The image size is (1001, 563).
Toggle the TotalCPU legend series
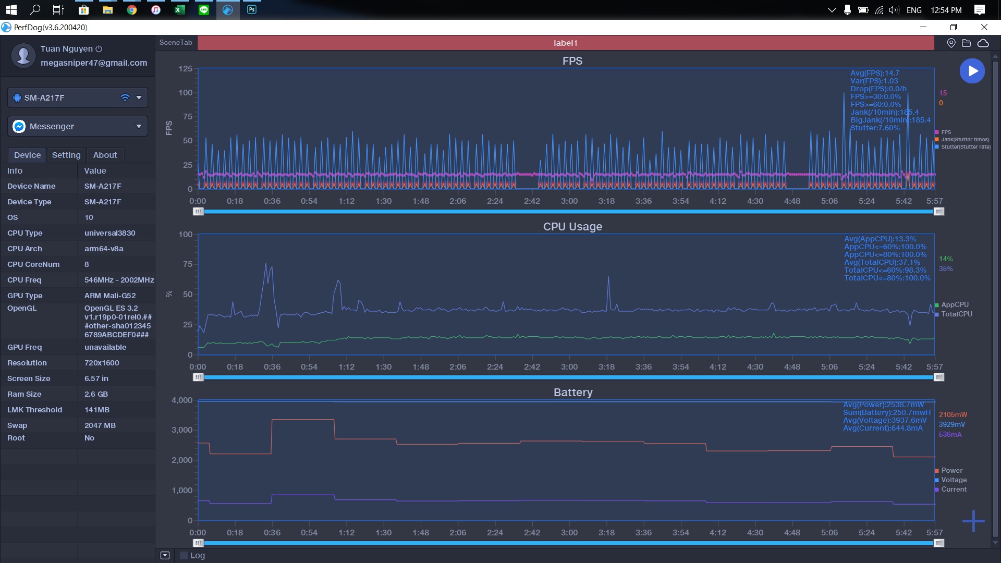[x=956, y=314]
